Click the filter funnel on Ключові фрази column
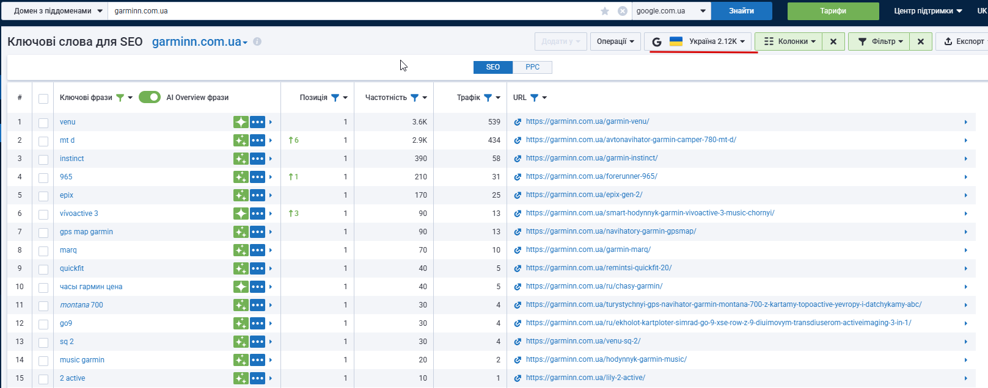The width and height of the screenshot is (988, 388). click(120, 98)
